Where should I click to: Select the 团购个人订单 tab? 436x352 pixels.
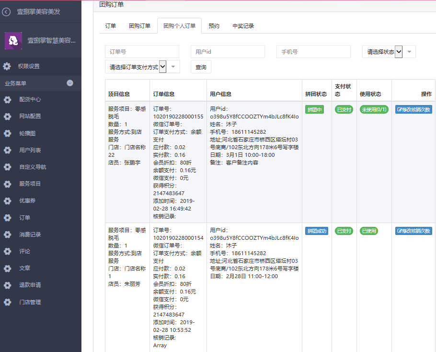coord(179,26)
